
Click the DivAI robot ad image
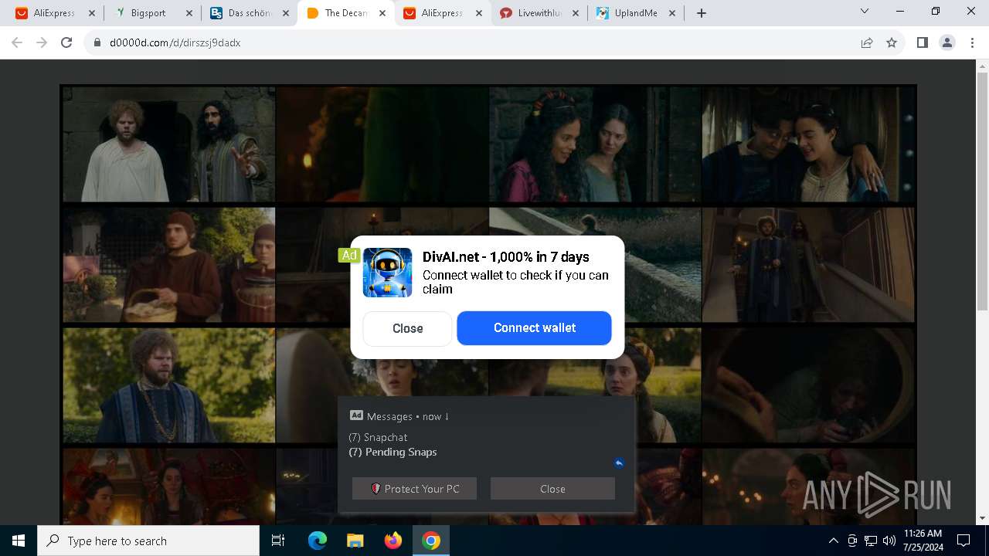387,273
